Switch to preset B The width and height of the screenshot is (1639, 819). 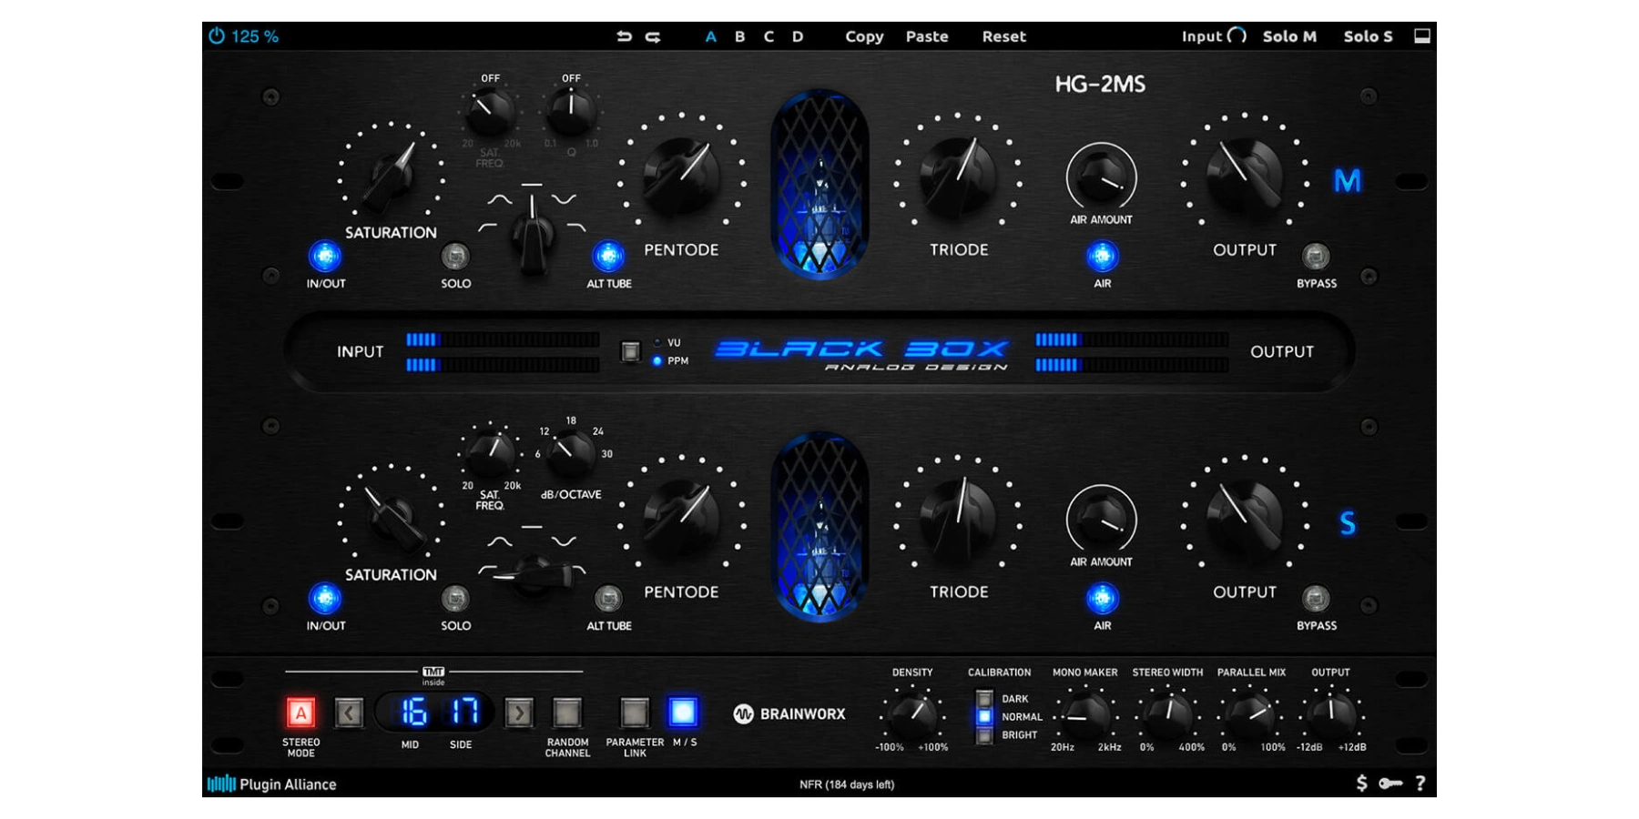738,36
